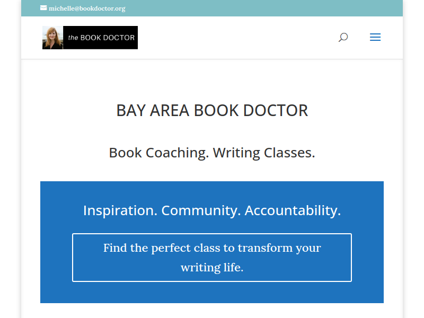The image size is (424, 318).
Task: Click empty area of teal top bar
Action: (x=257, y=8)
